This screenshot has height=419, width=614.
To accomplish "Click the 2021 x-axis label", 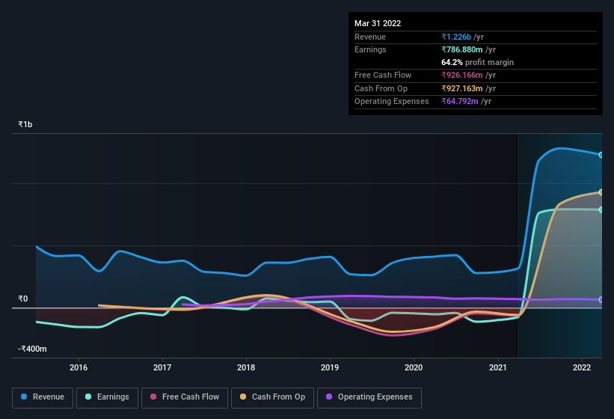I will point(497,367).
